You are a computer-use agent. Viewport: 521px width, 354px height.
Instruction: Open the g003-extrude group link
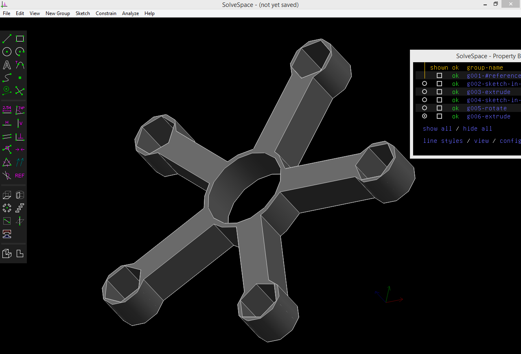pos(488,92)
